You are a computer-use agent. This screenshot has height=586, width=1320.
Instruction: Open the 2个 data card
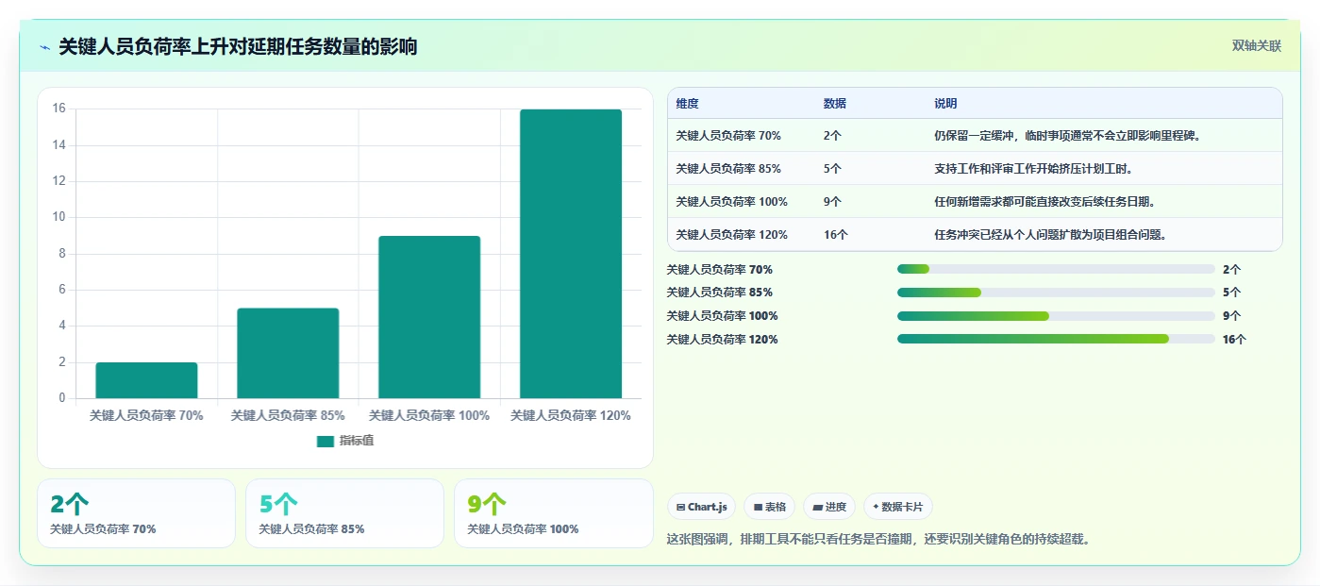[136, 513]
